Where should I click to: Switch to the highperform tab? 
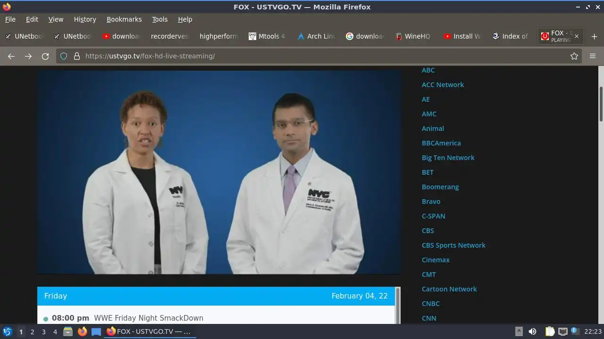coord(218,36)
